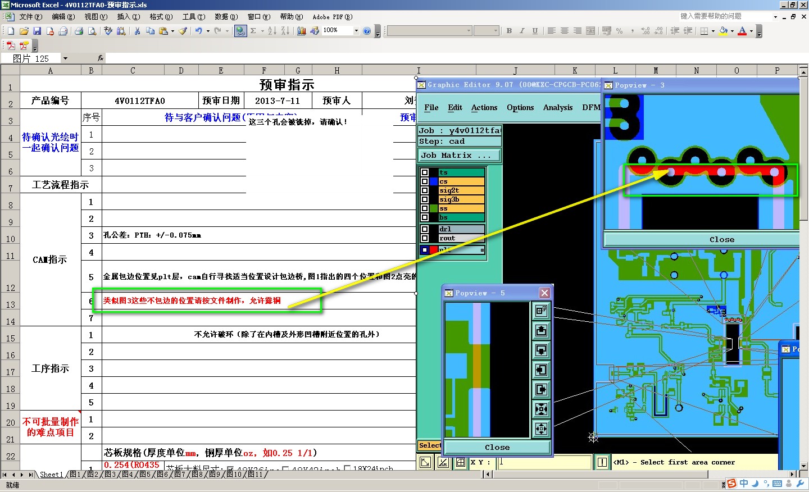
Task: Click the pan-left arrow in Popview 5
Action: coord(541,370)
